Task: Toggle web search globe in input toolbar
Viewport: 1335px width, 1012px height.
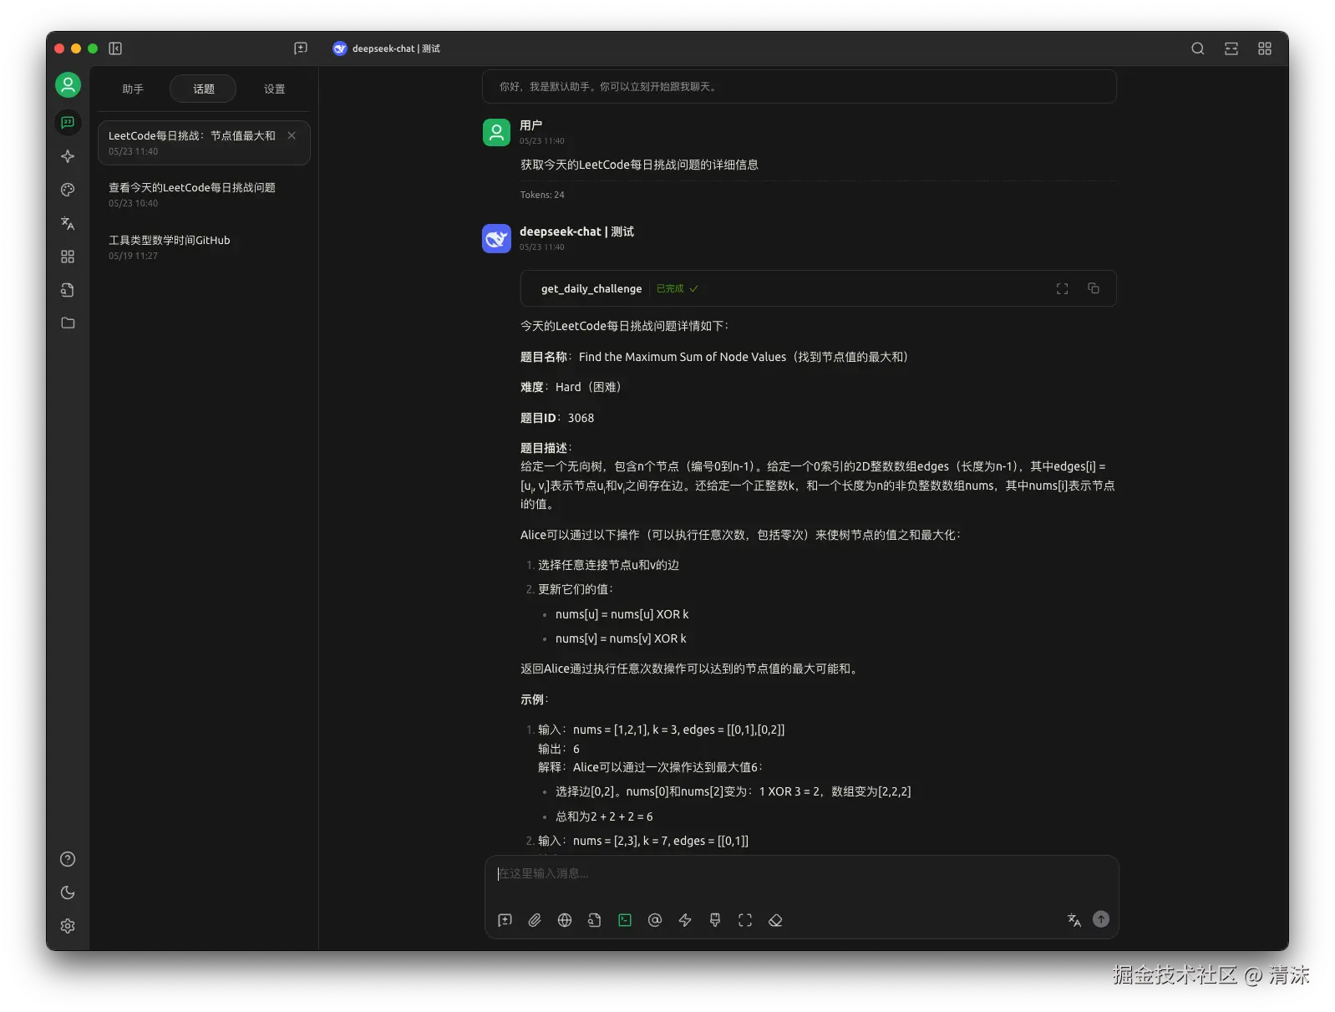Action: 565,920
